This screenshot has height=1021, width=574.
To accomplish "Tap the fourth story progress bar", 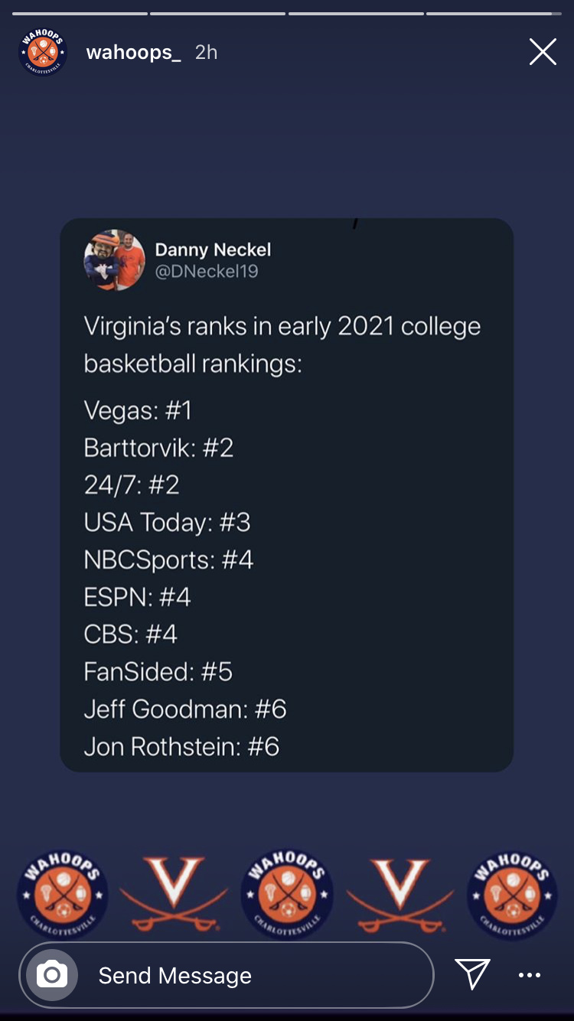I will (494, 13).
